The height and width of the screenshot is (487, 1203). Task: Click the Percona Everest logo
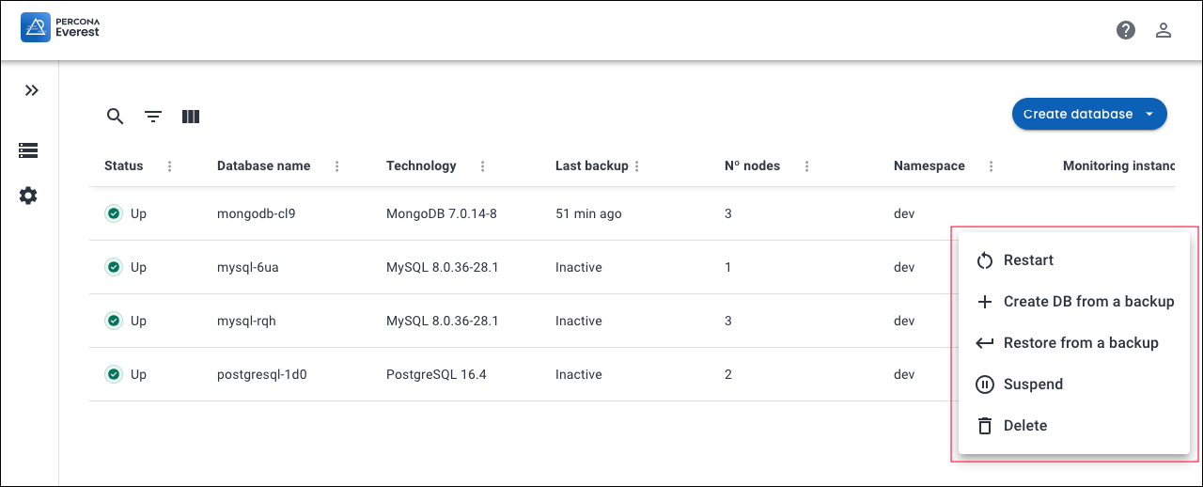(x=61, y=29)
